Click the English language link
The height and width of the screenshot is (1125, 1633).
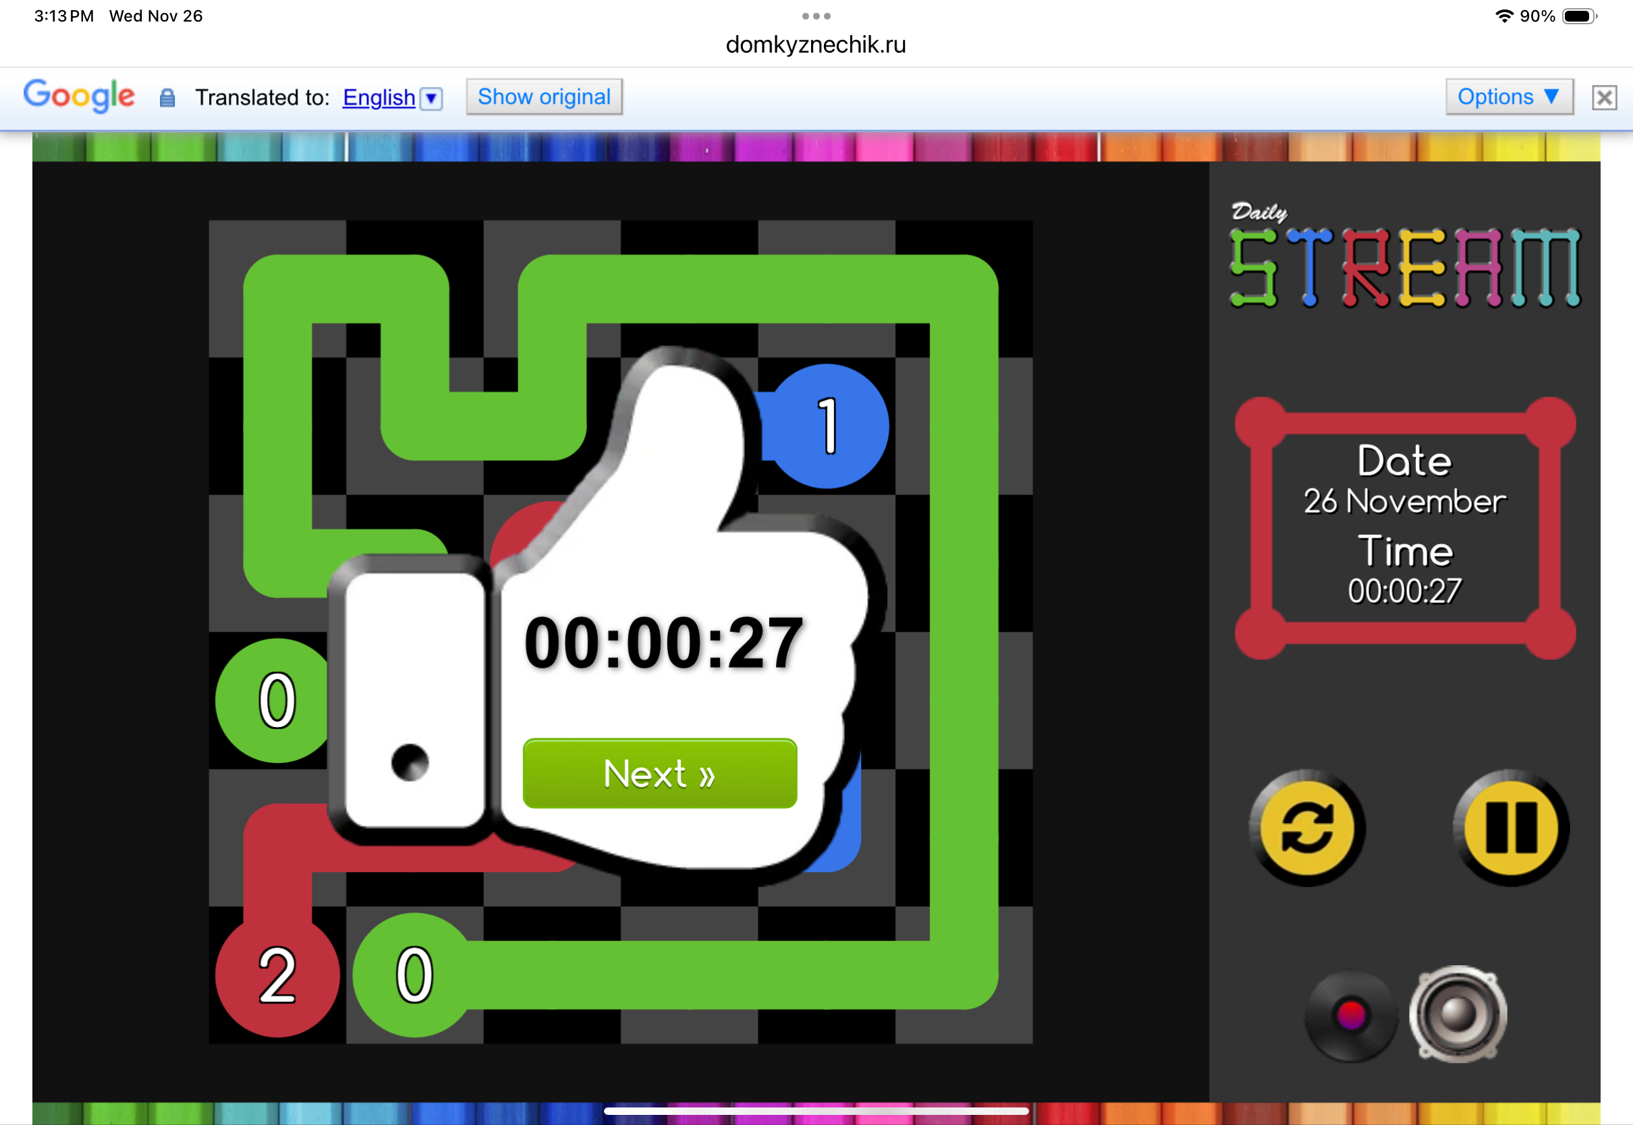point(379,97)
